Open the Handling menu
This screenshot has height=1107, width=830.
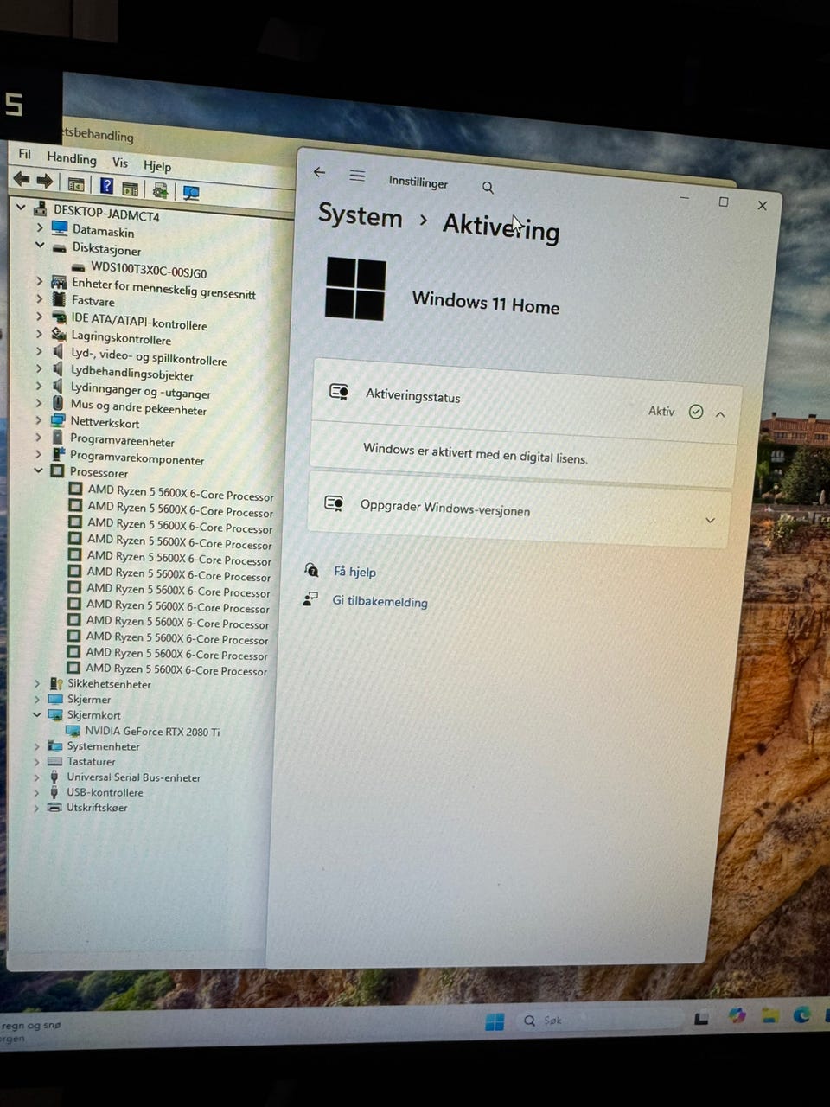click(72, 158)
